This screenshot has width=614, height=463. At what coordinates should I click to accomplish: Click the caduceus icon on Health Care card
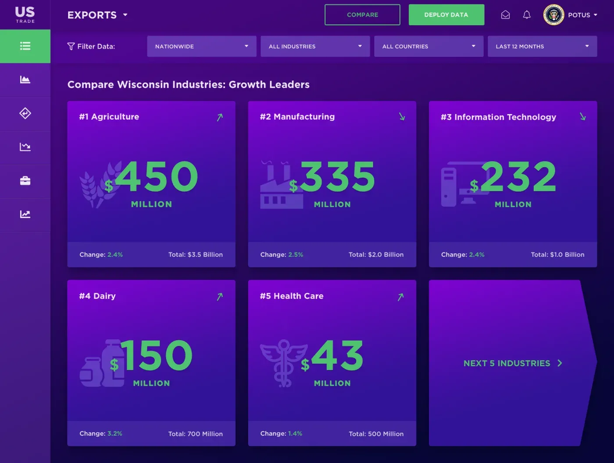pos(284,363)
